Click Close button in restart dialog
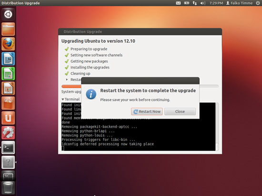262x196 pixels. 180,112
